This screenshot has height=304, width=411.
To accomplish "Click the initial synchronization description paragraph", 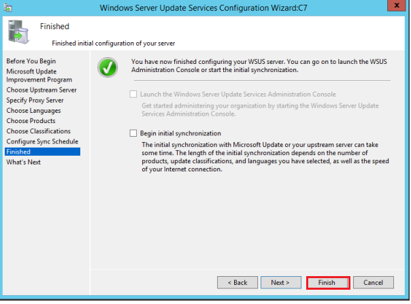I will click(x=265, y=157).
